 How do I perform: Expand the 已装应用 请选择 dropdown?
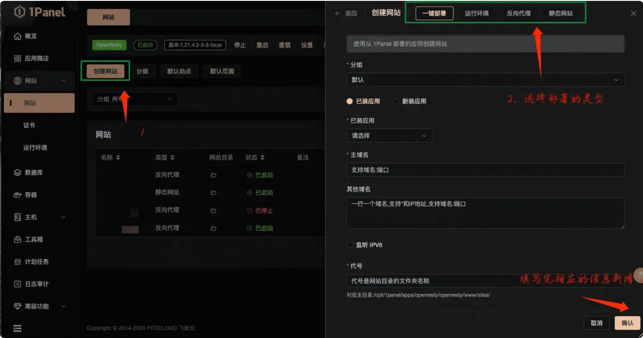point(389,136)
